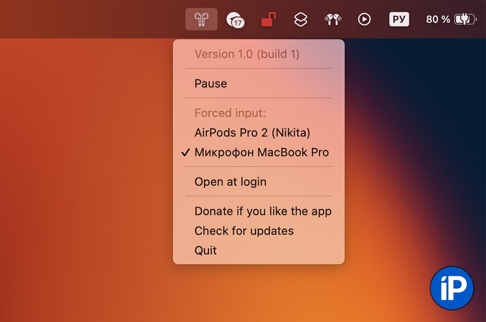Click Donate if you like the app
Viewport: 486px width, 322px height.
coord(258,211)
